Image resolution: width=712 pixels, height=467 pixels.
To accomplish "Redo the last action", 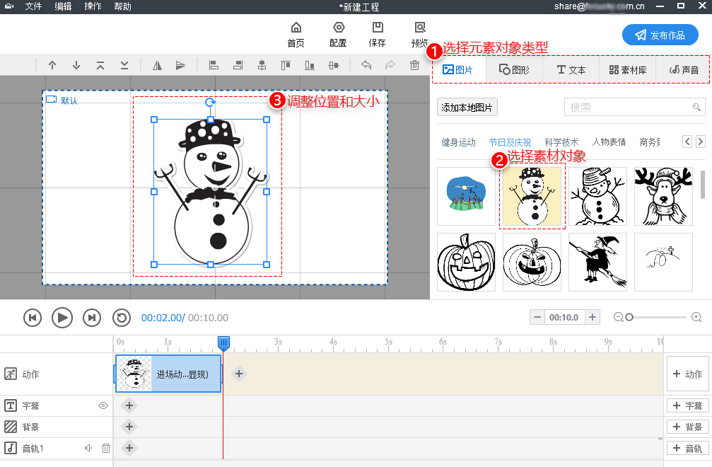I will (390, 65).
